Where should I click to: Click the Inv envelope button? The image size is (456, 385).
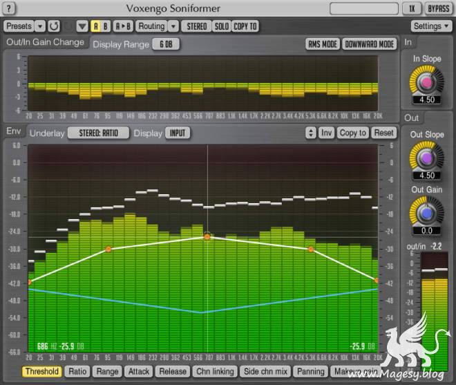coord(327,133)
